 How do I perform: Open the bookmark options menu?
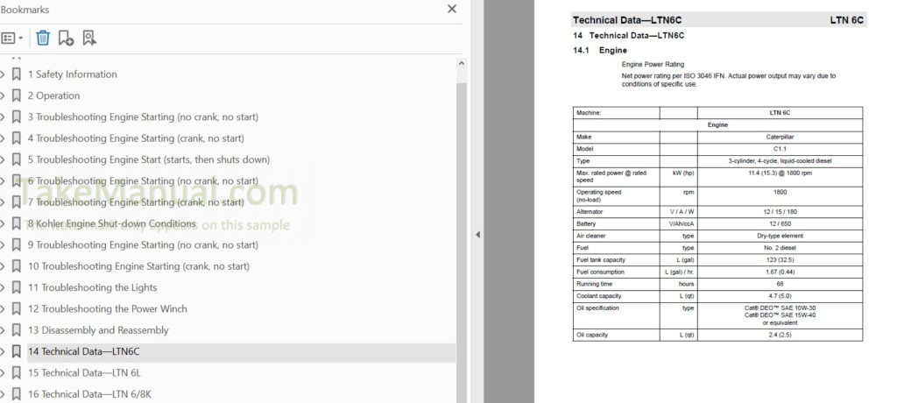coord(12,38)
